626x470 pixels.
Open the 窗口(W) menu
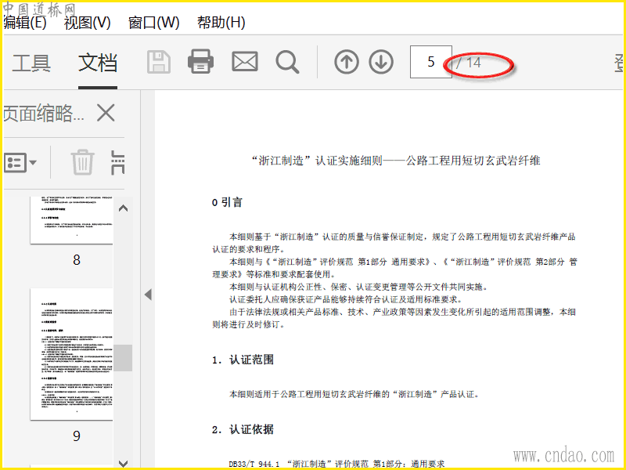(x=153, y=23)
